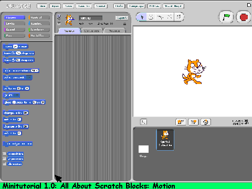The image size is (252, 189).
Task: Set rotation style to only face left-right
Action: (59, 20)
